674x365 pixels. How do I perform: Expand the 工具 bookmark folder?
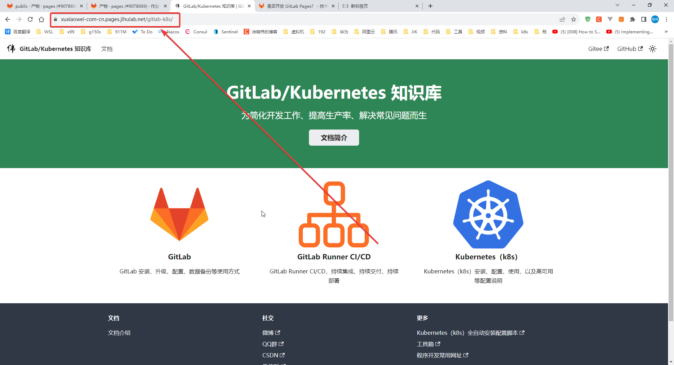pos(454,32)
